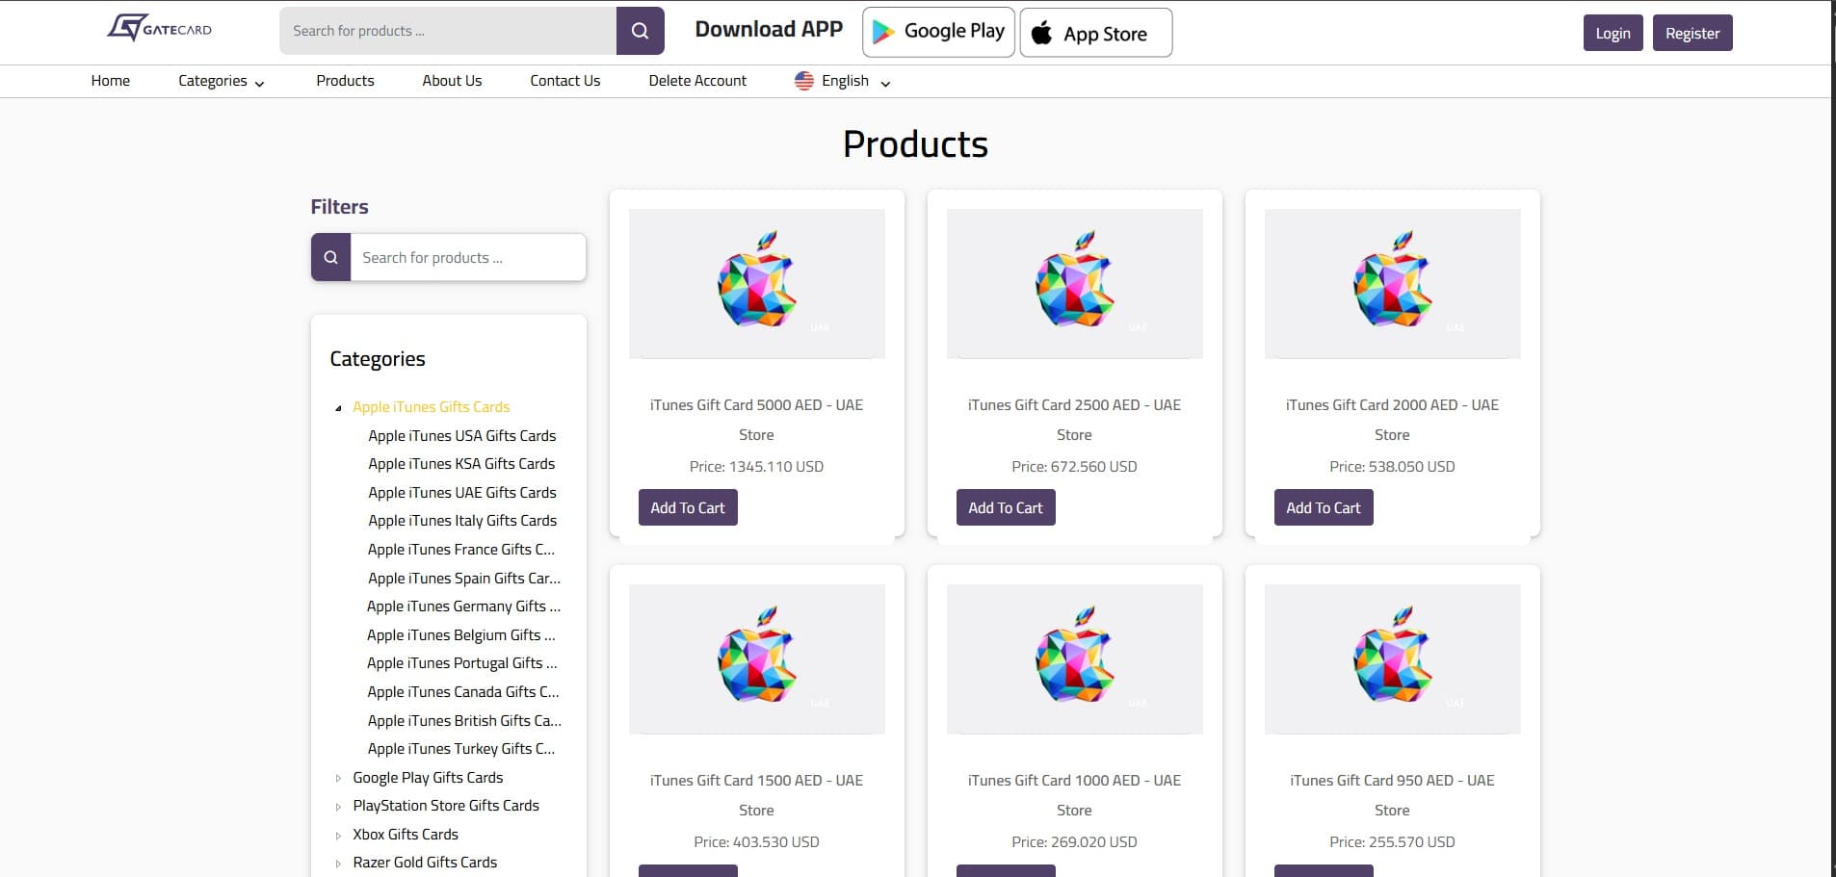This screenshot has width=1836, height=877.
Task: Expand the Razer Gold Gifts Cards arrow
Action: point(338,864)
